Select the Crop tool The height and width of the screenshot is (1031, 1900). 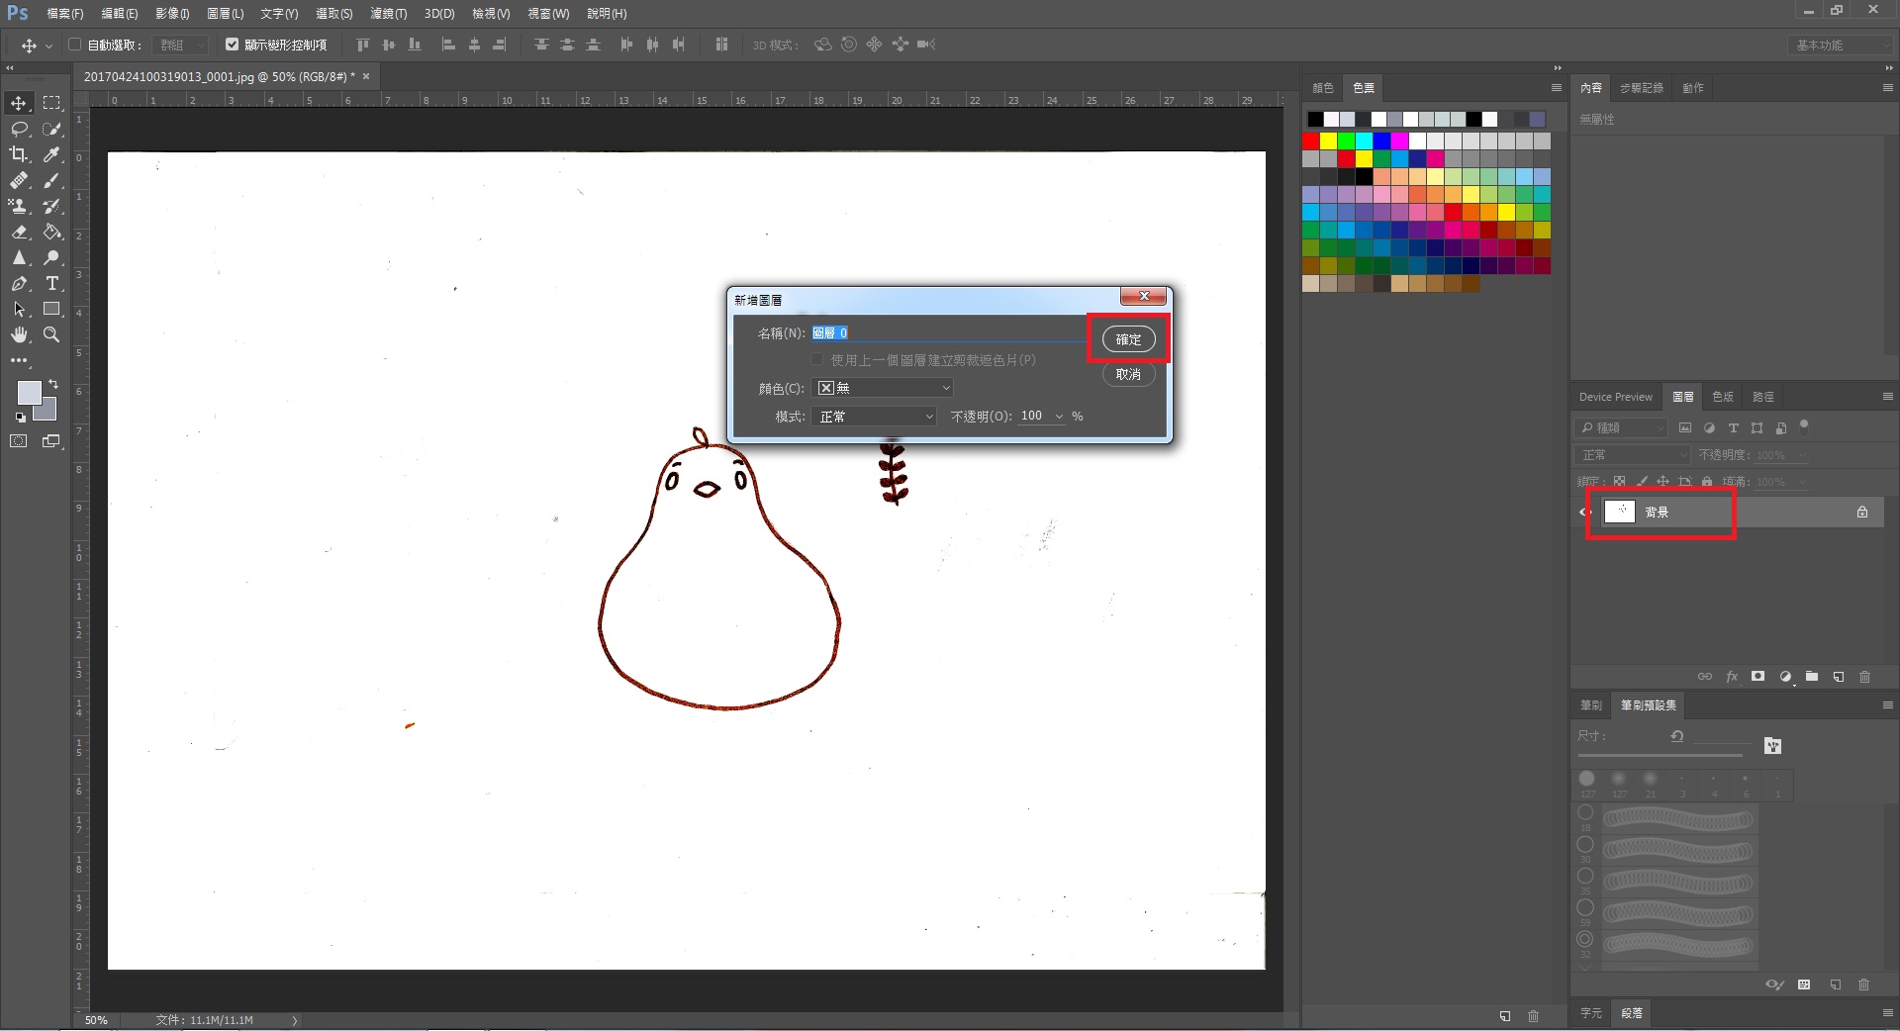tap(19, 154)
